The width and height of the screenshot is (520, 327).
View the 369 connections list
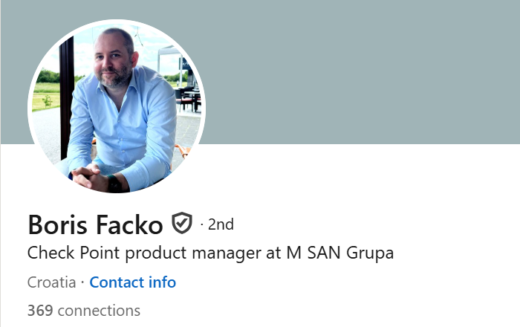click(x=84, y=311)
